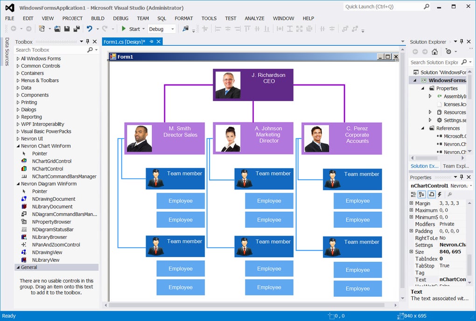Unpin the Properties window
476x321 pixels.
point(462,177)
